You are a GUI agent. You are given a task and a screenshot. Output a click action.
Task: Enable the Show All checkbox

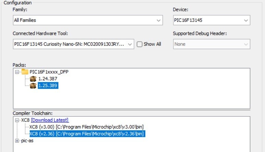click(x=140, y=44)
